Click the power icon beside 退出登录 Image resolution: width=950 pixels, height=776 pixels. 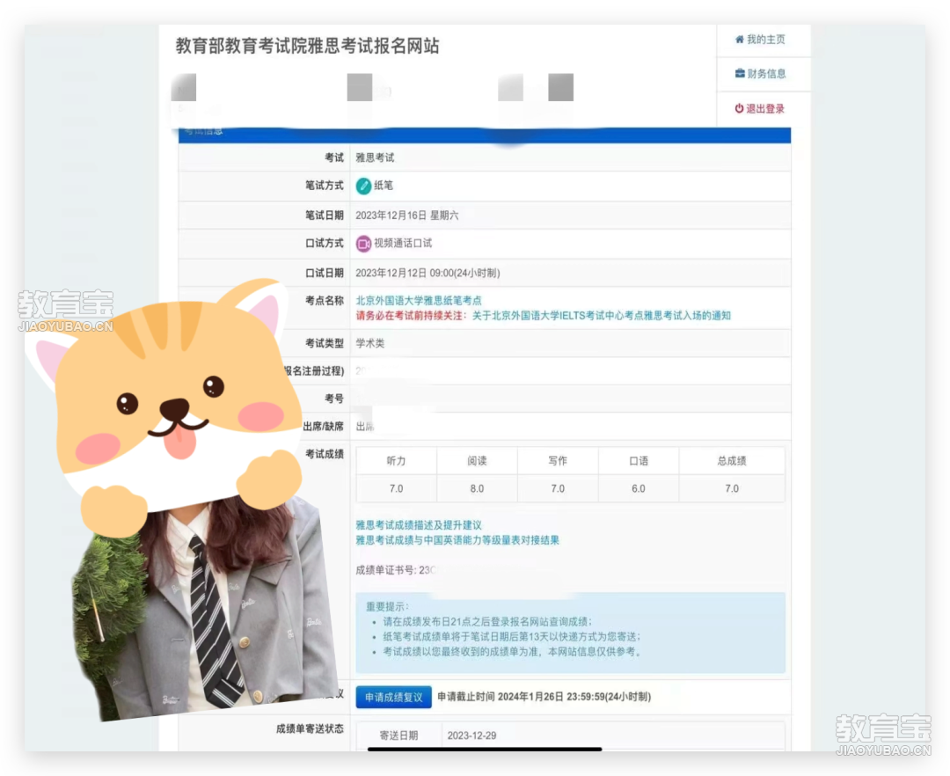(739, 108)
